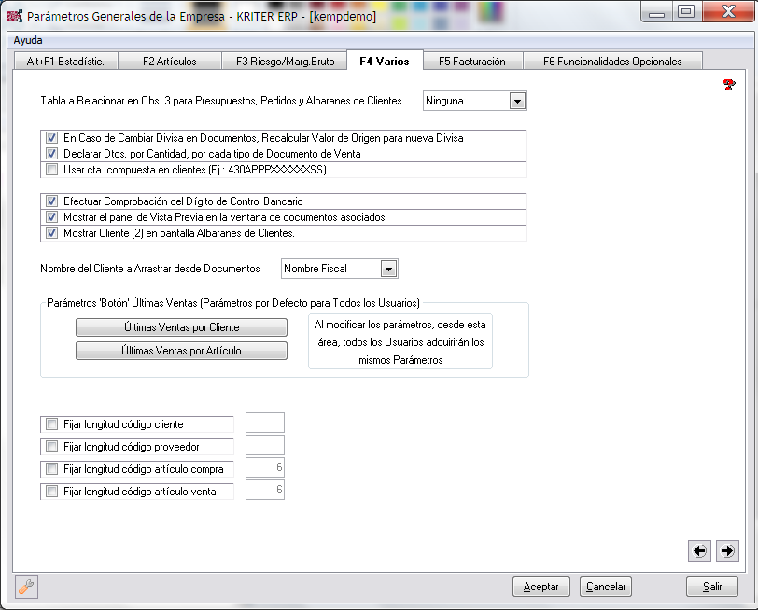Screen dimensions: 758x610
Task: Click the red help question mark icon
Action: tap(729, 86)
